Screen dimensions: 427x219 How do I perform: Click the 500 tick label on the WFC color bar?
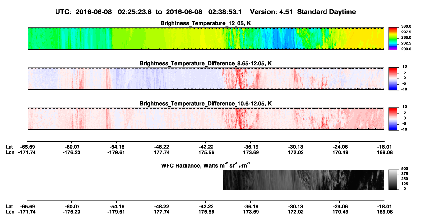[x=405, y=168]
